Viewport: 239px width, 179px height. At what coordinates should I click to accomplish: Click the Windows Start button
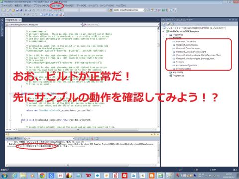(4, 176)
